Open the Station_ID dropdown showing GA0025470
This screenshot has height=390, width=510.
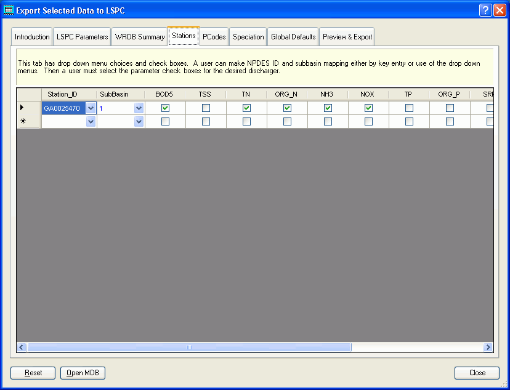pyautogui.click(x=89, y=107)
